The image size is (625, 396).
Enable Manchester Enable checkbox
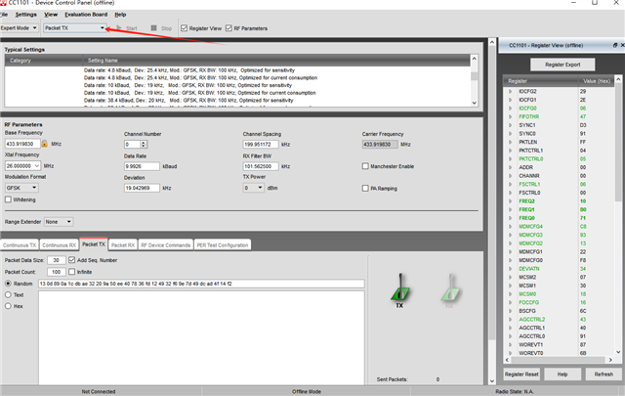click(365, 166)
